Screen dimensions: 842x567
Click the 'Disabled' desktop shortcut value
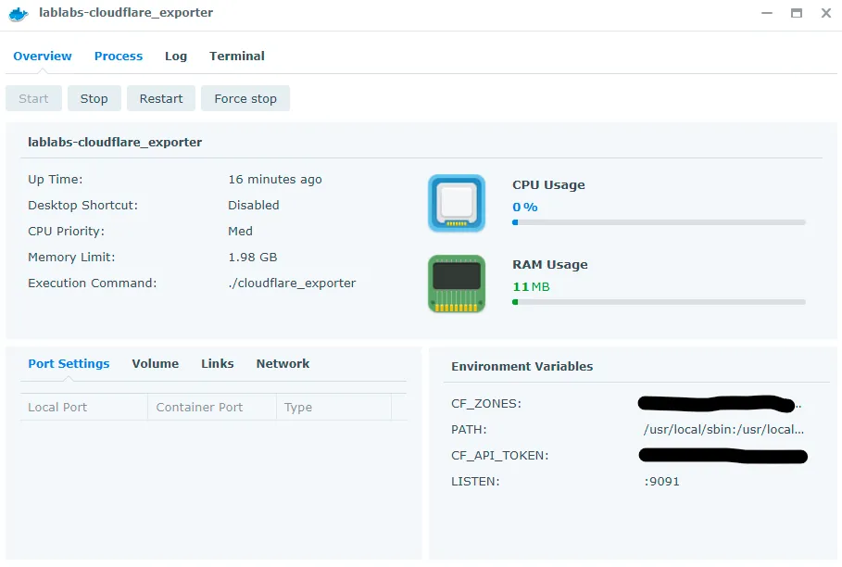254,205
